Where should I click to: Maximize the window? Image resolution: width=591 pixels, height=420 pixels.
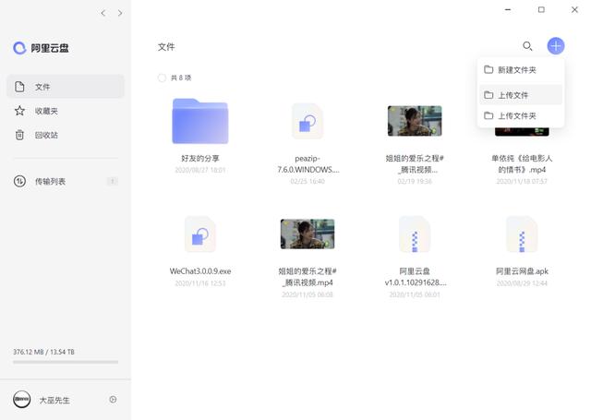pyautogui.click(x=541, y=10)
